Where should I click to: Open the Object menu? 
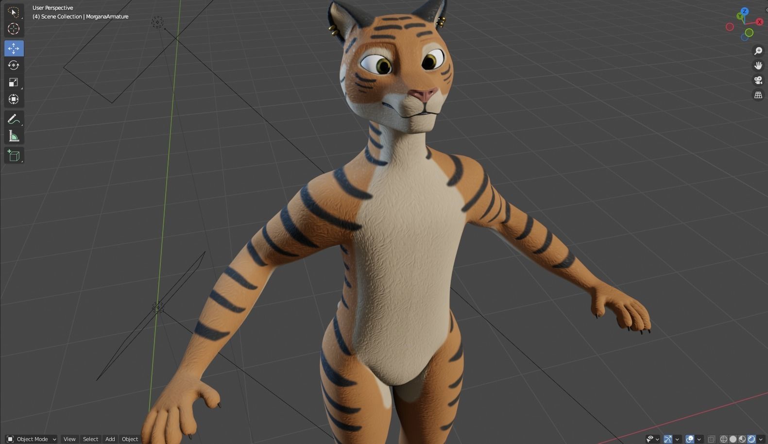pos(130,439)
